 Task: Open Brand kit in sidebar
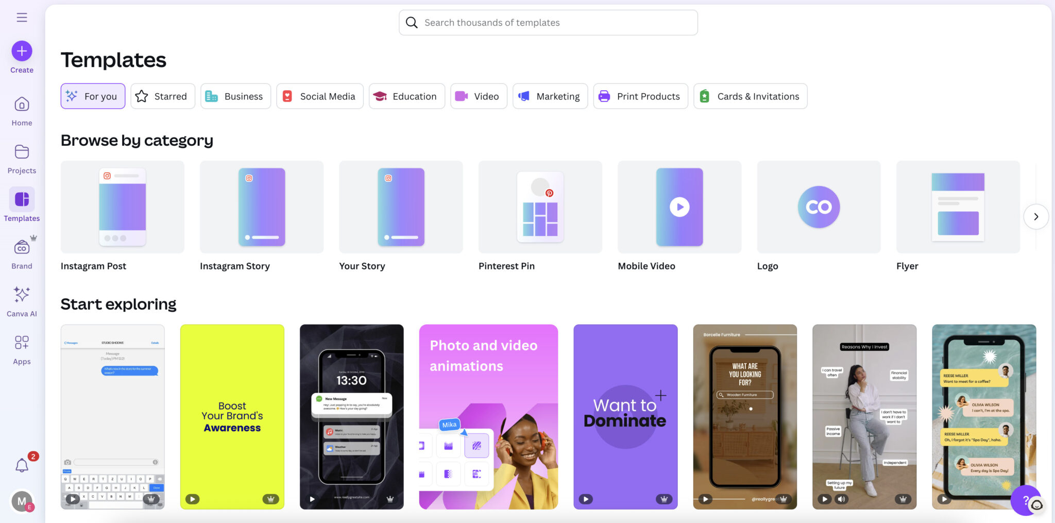tap(22, 254)
